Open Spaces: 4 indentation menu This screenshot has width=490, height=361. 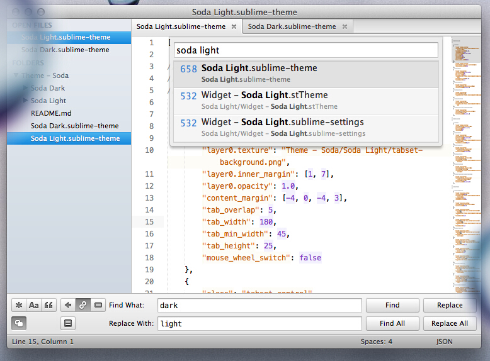(376, 342)
